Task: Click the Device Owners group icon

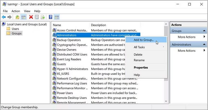Action: click(54, 50)
